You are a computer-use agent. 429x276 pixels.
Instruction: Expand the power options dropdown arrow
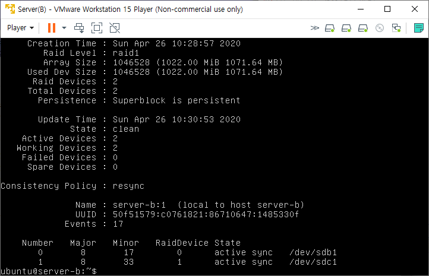click(64, 28)
